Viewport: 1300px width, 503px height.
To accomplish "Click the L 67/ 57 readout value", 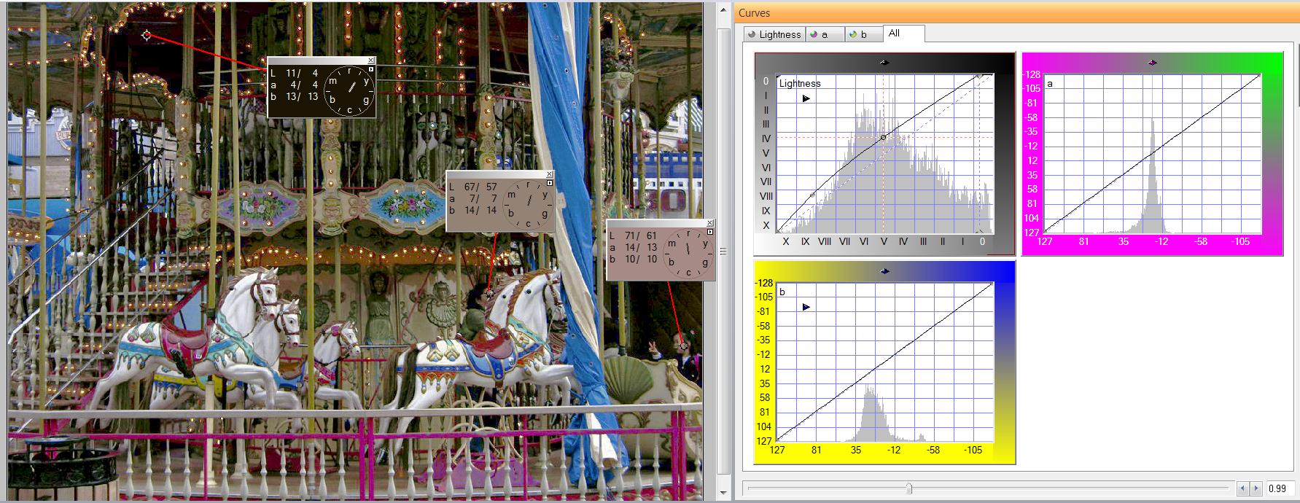I will coord(474,187).
